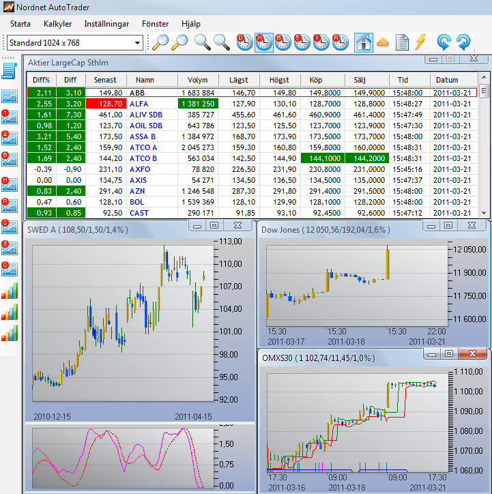
Task: Open the chart sidebar icon badged R
Action: tap(9, 205)
